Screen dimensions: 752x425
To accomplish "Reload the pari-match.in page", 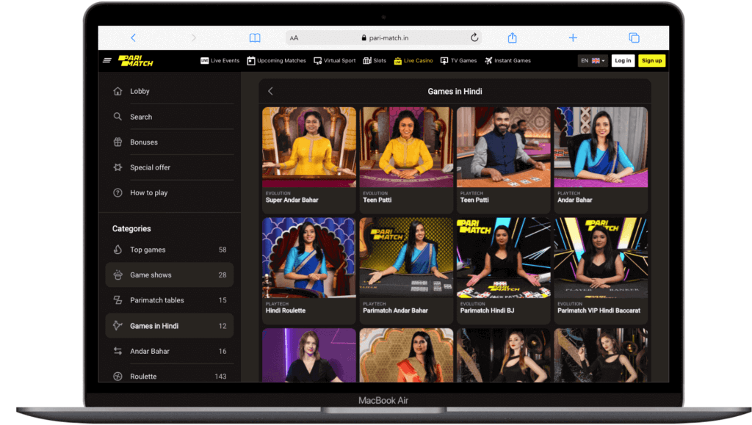I will [x=474, y=37].
